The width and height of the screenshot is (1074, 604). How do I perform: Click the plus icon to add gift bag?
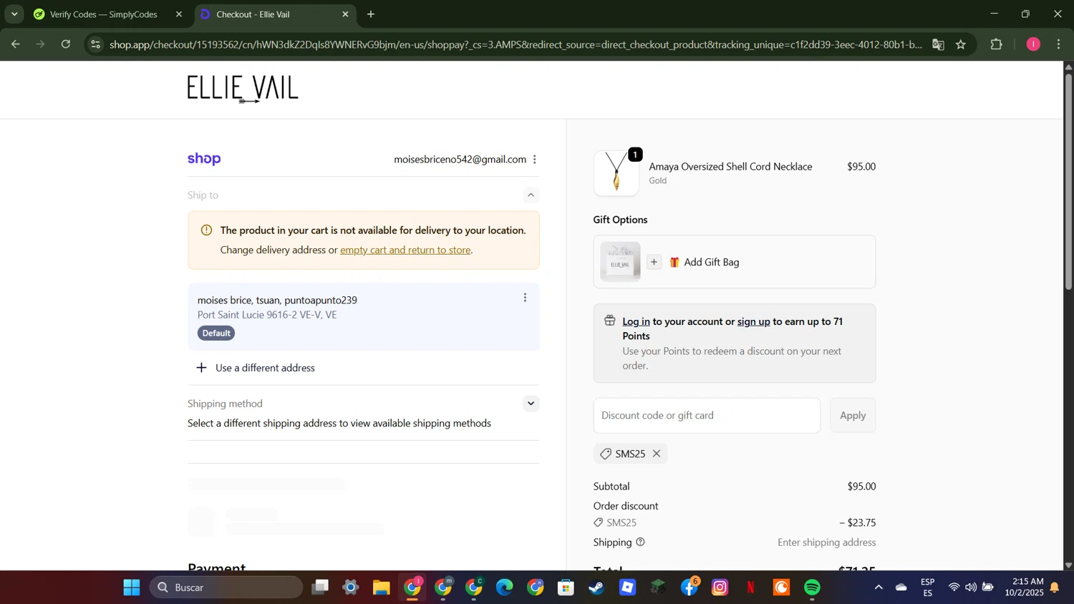(654, 262)
